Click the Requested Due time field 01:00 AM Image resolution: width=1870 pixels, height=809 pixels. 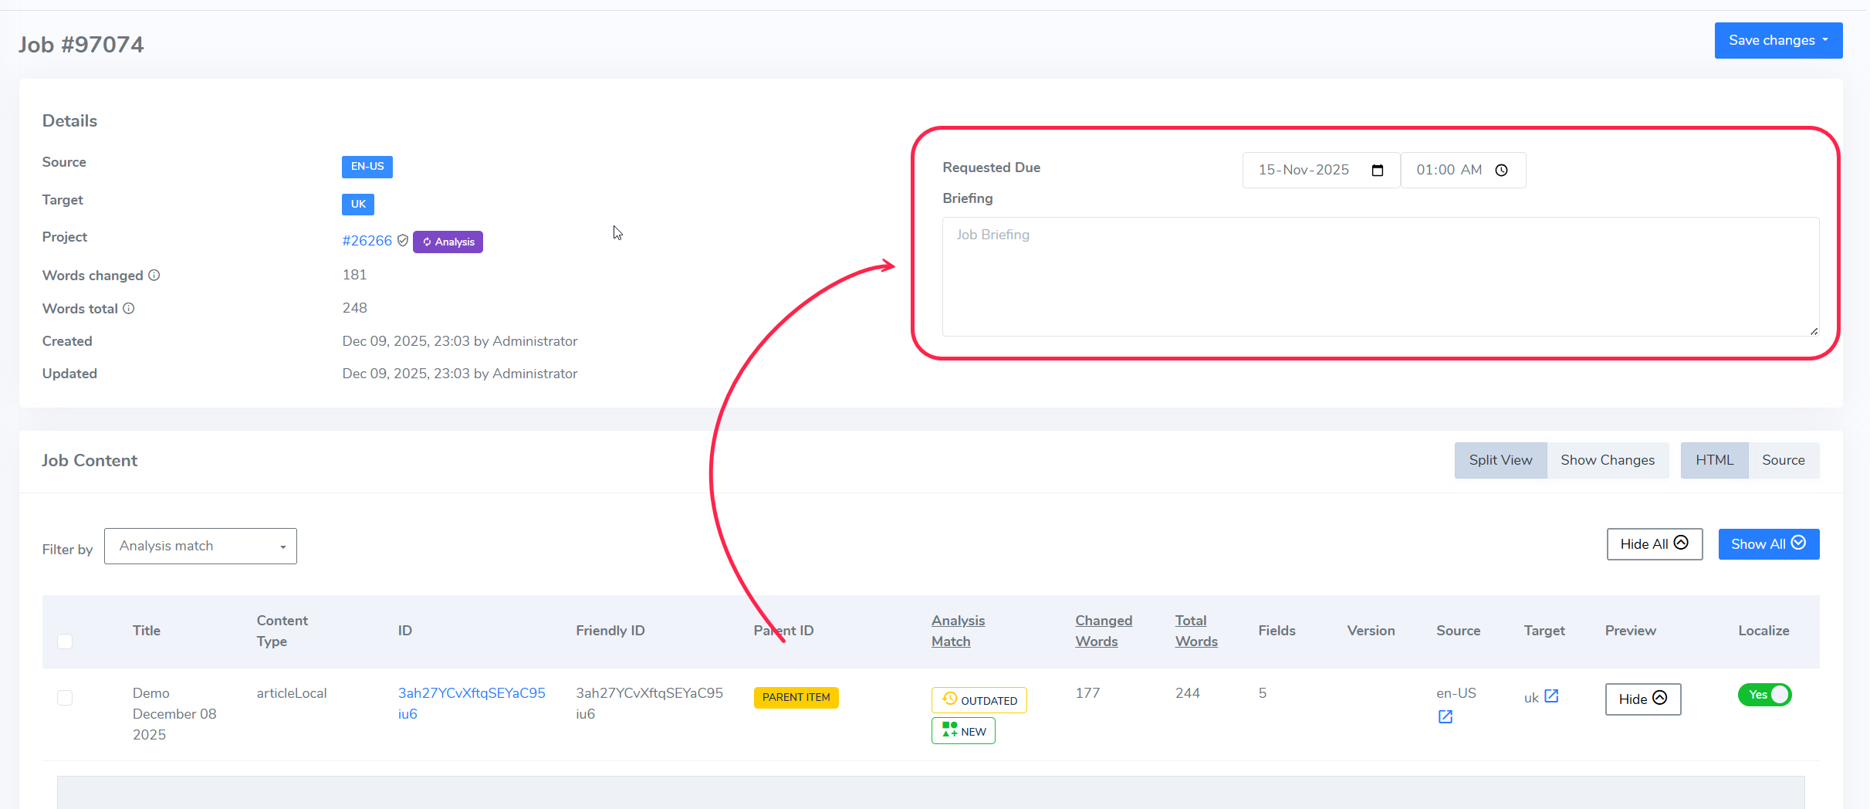click(1463, 170)
